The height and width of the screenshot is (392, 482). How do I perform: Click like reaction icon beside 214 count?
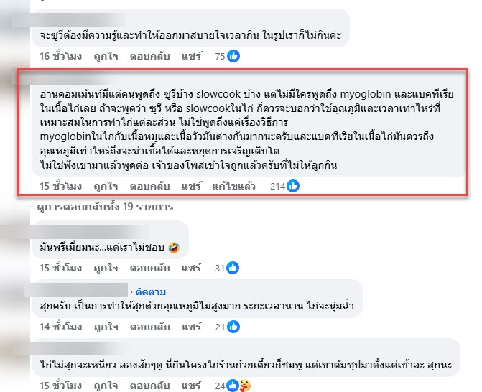click(x=293, y=186)
